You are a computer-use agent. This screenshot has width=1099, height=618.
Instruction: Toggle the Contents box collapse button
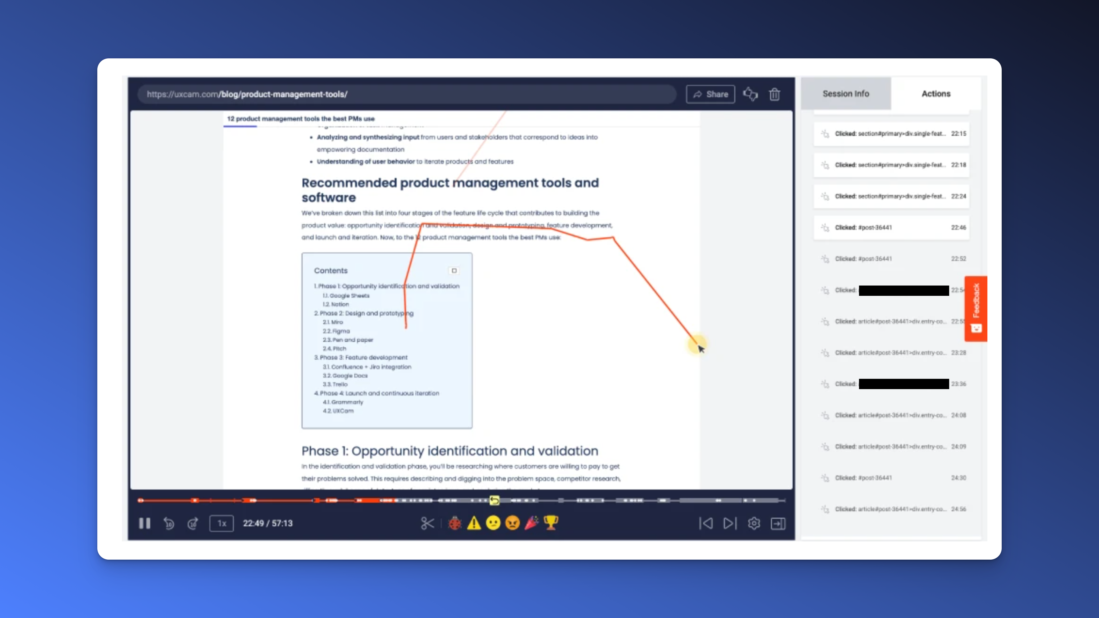454,270
